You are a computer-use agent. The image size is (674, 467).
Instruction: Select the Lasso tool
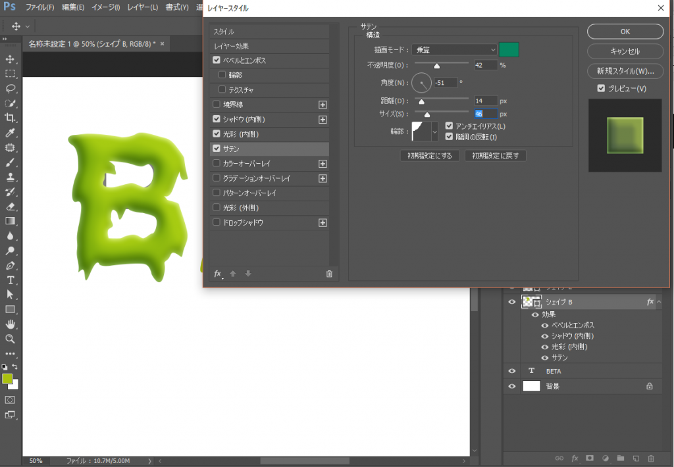pos(11,89)
